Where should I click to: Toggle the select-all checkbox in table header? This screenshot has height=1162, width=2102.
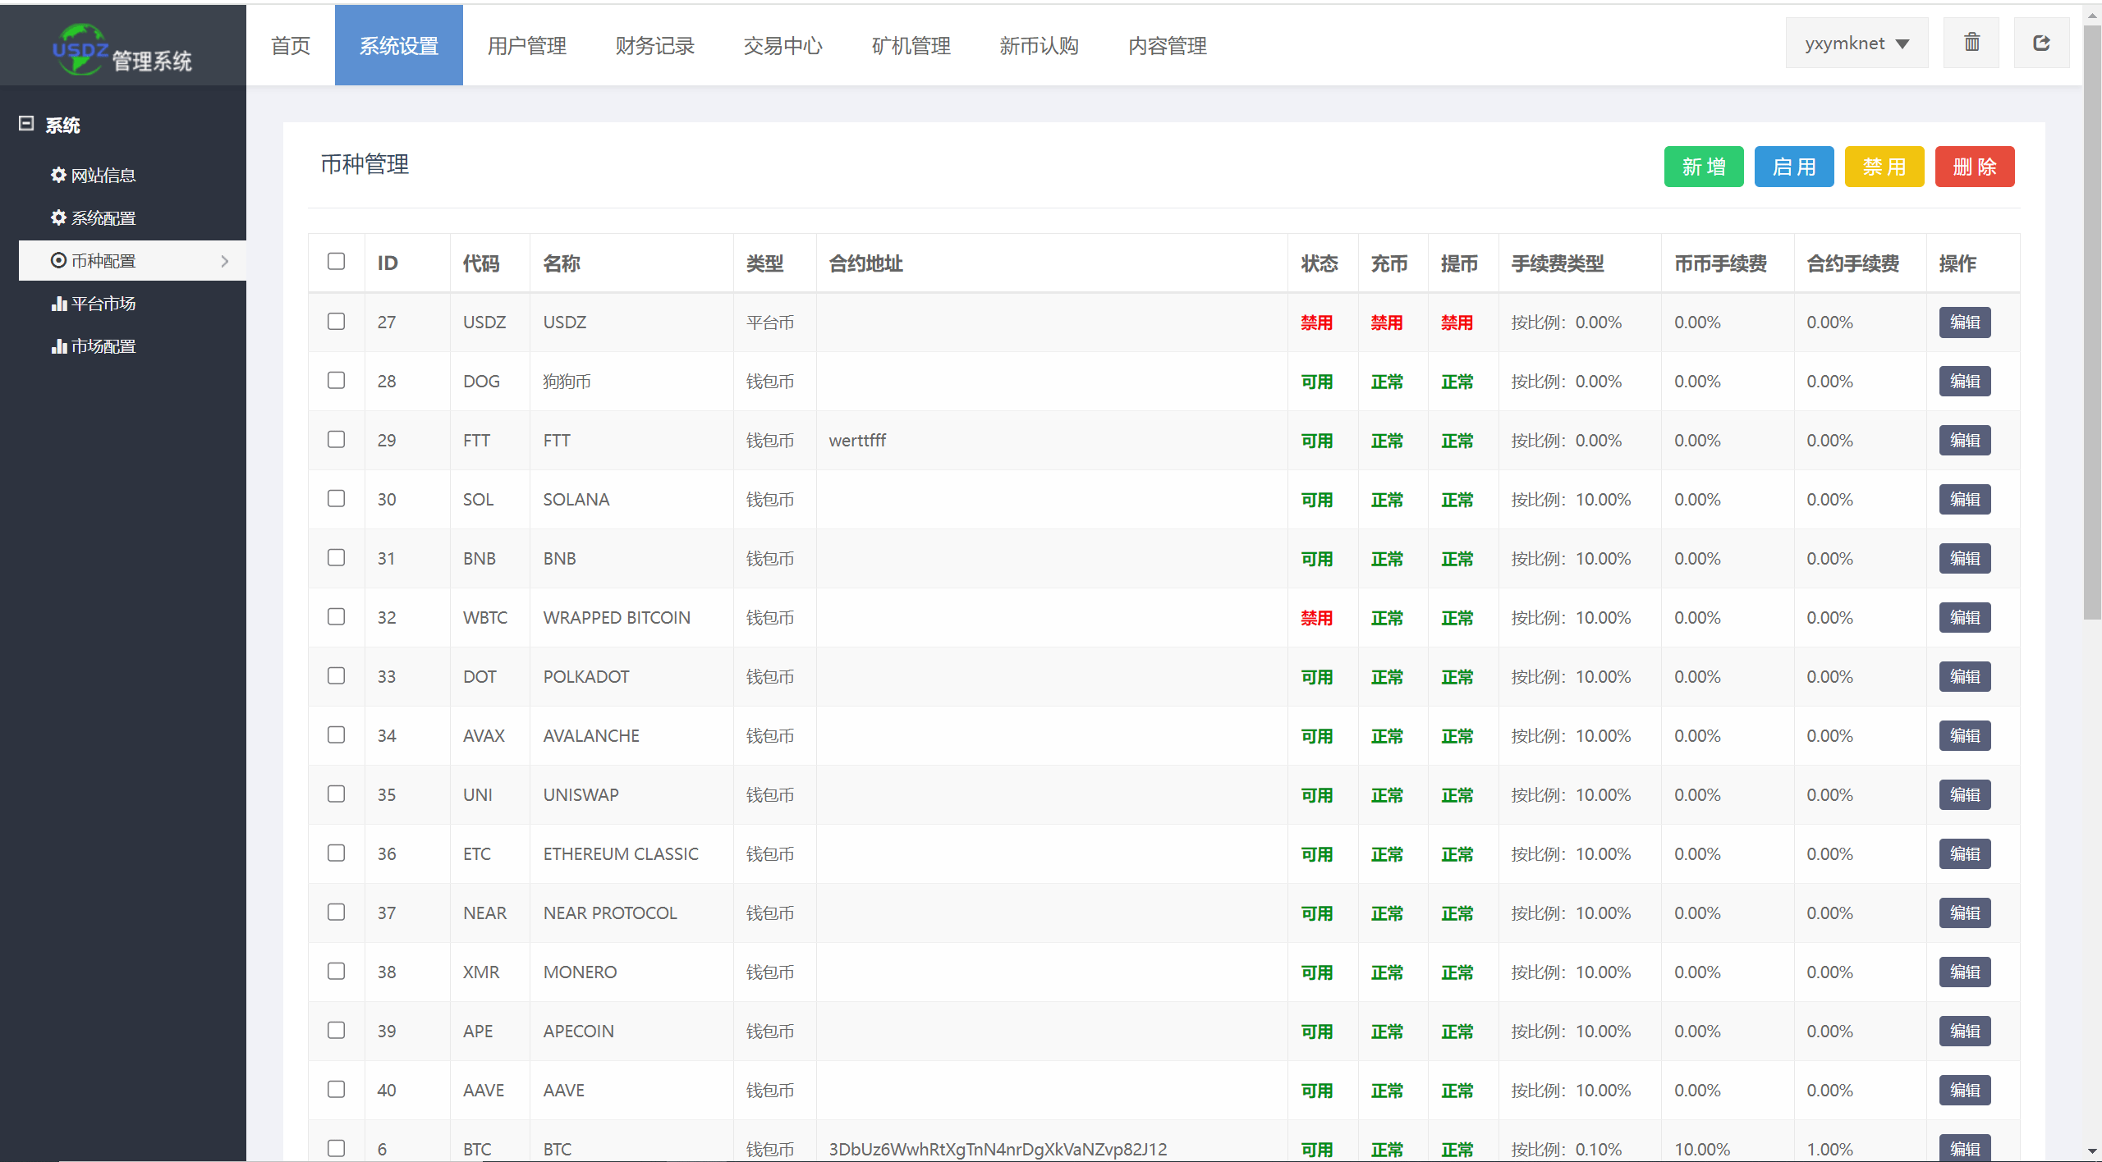click(x=336, y=261)
